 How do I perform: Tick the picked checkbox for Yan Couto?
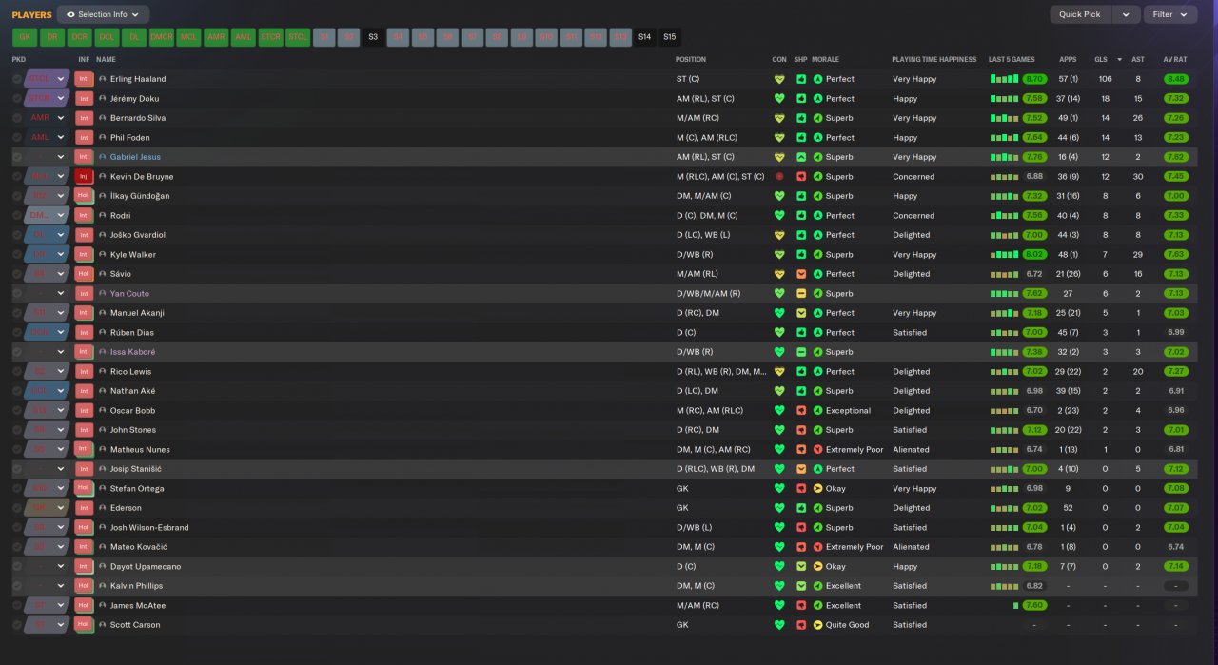click(17, 293)
